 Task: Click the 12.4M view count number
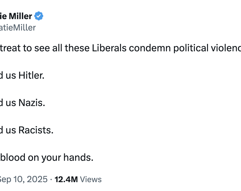point(66,179)
